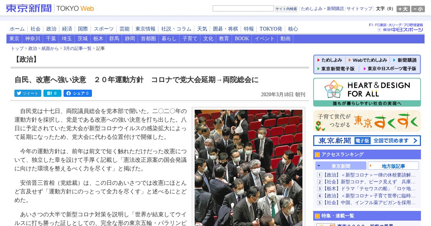Click inside the site search input field
The width and height of the screenshot is (431, 226).
243,9
